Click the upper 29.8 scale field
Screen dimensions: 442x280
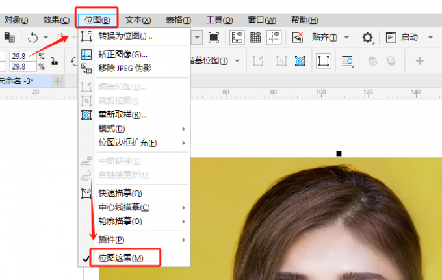tap(23, 56)
